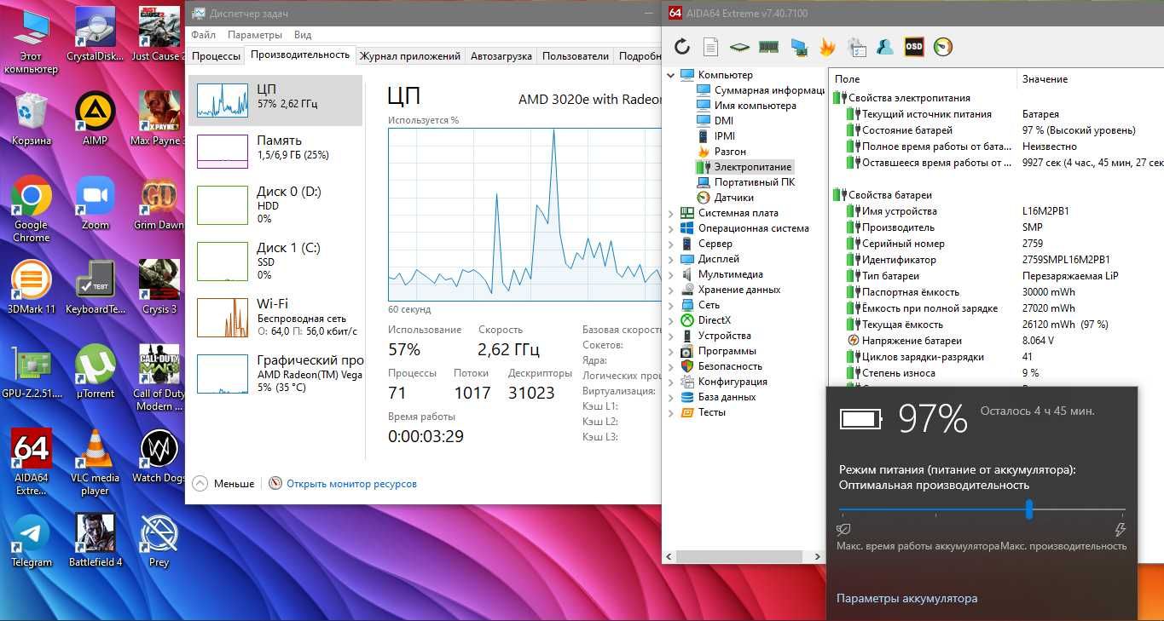
Task: Expand the Дисплей tree node
Action: tap(670, 259)
